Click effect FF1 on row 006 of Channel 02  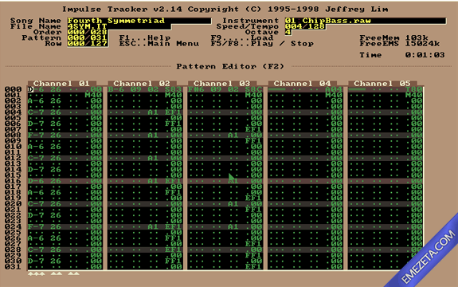[x=174, y=124]
